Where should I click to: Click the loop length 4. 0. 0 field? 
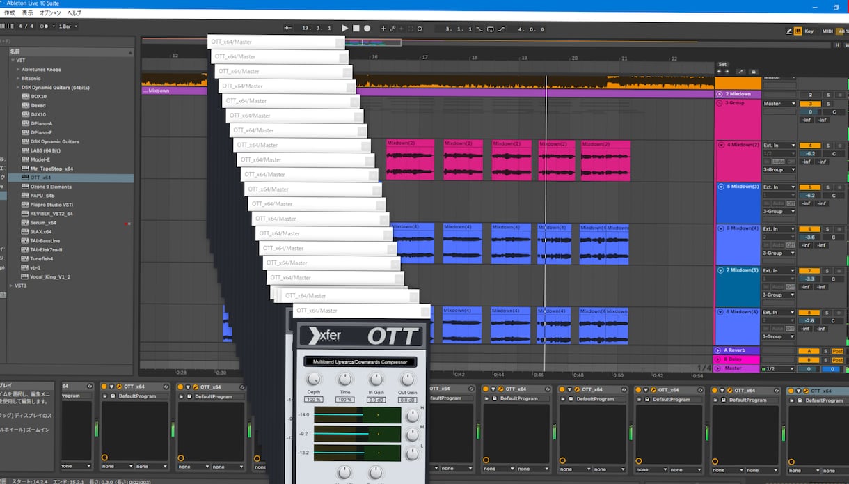coord(531,29)
